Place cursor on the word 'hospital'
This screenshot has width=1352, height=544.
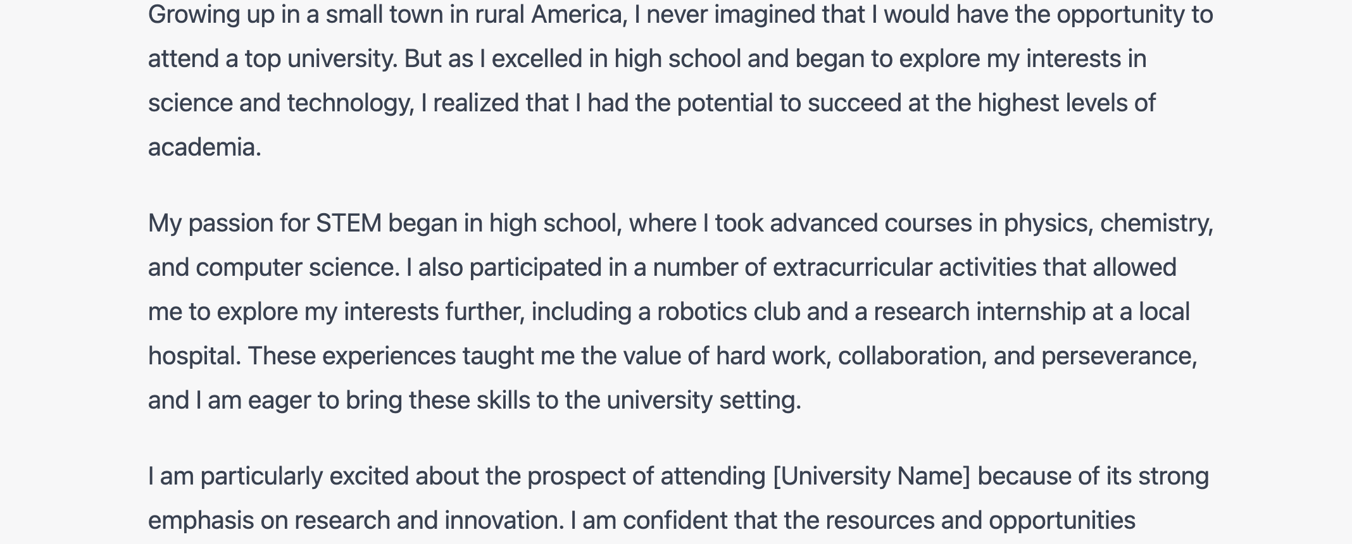pos(192,356)
